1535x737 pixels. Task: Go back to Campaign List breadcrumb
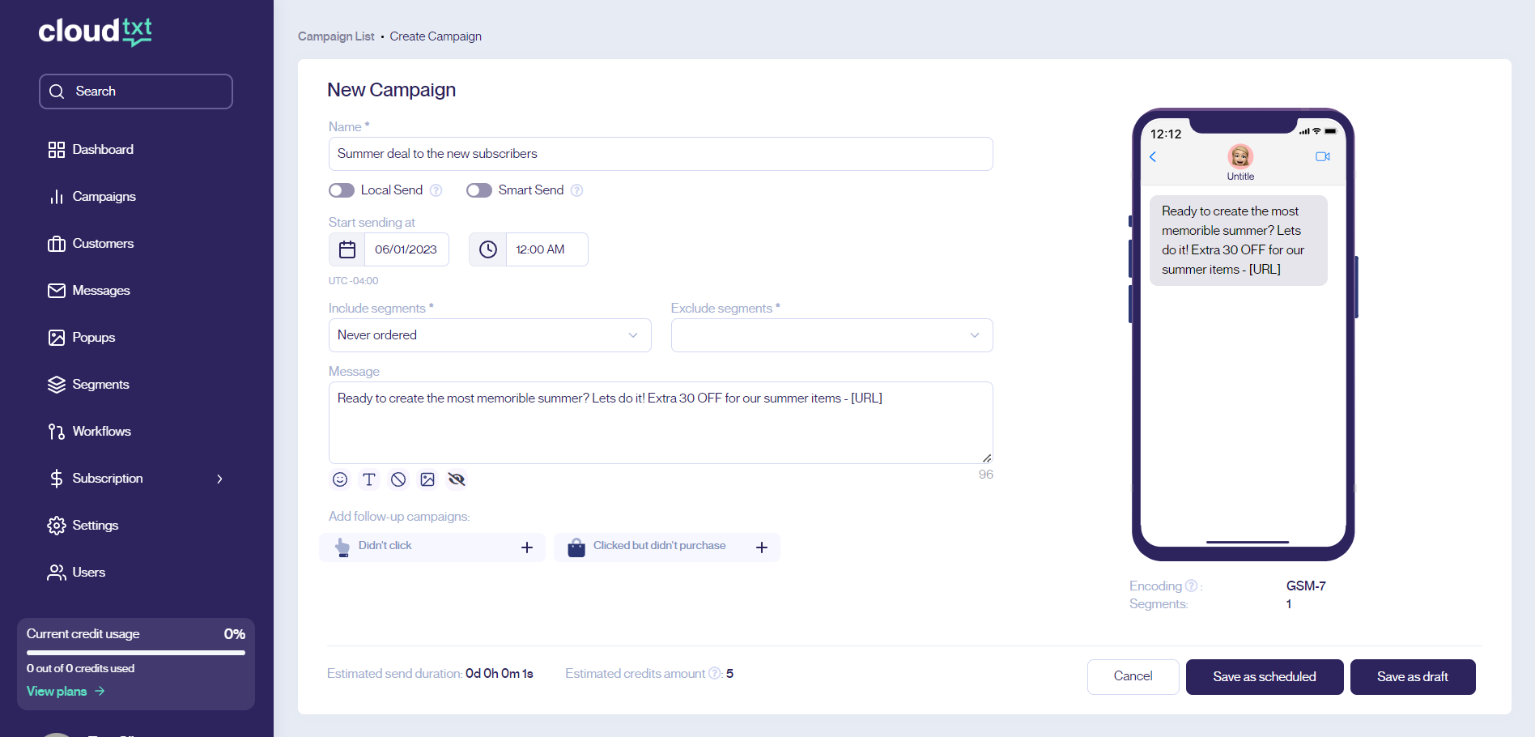(336, 36)
